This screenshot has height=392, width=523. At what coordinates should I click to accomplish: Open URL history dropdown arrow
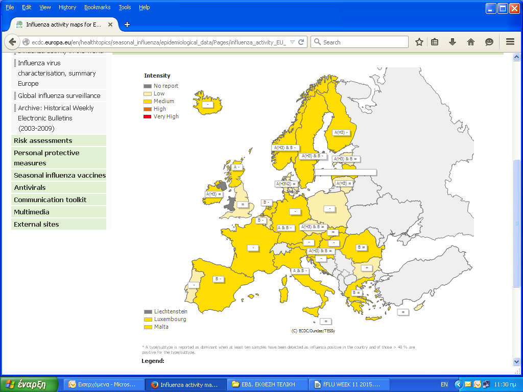point(292,42)
